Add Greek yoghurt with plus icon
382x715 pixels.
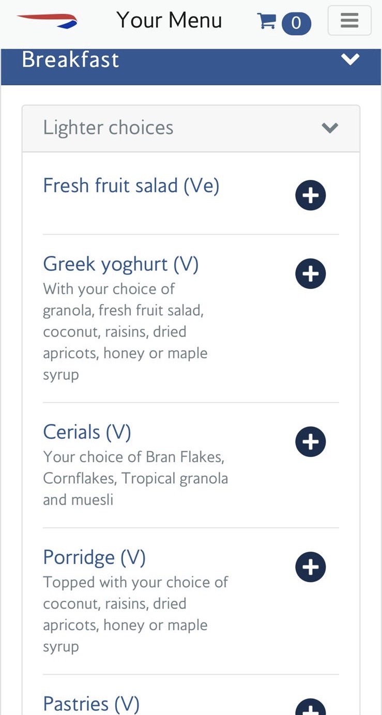pyautogui.click(x=310, y=273)
